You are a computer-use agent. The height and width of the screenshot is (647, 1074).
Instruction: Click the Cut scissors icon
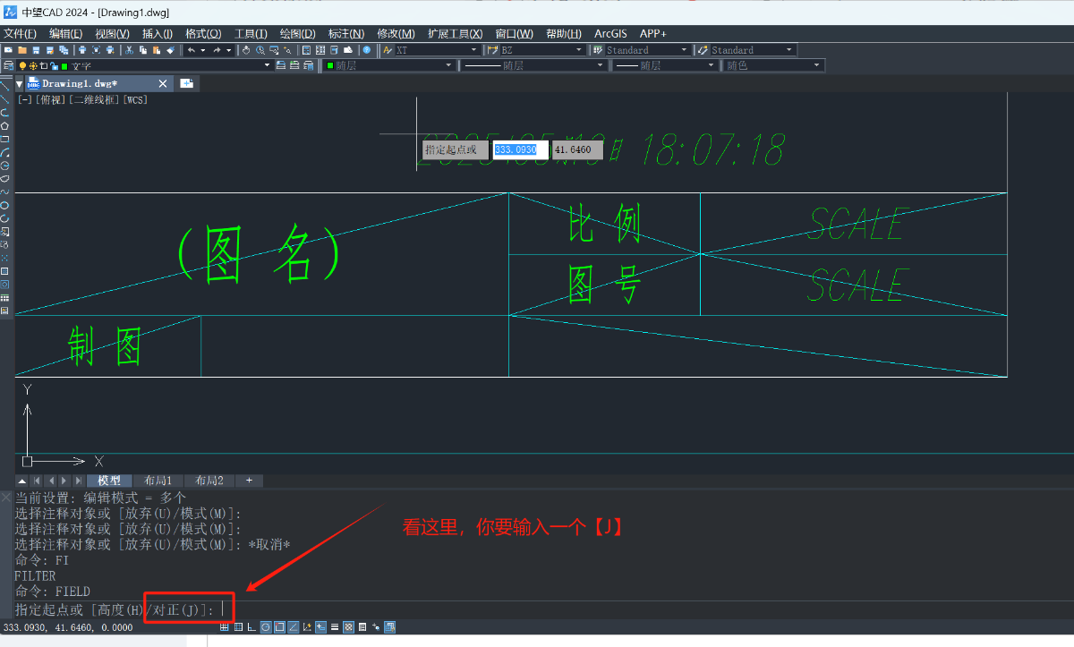click(130, 50)
